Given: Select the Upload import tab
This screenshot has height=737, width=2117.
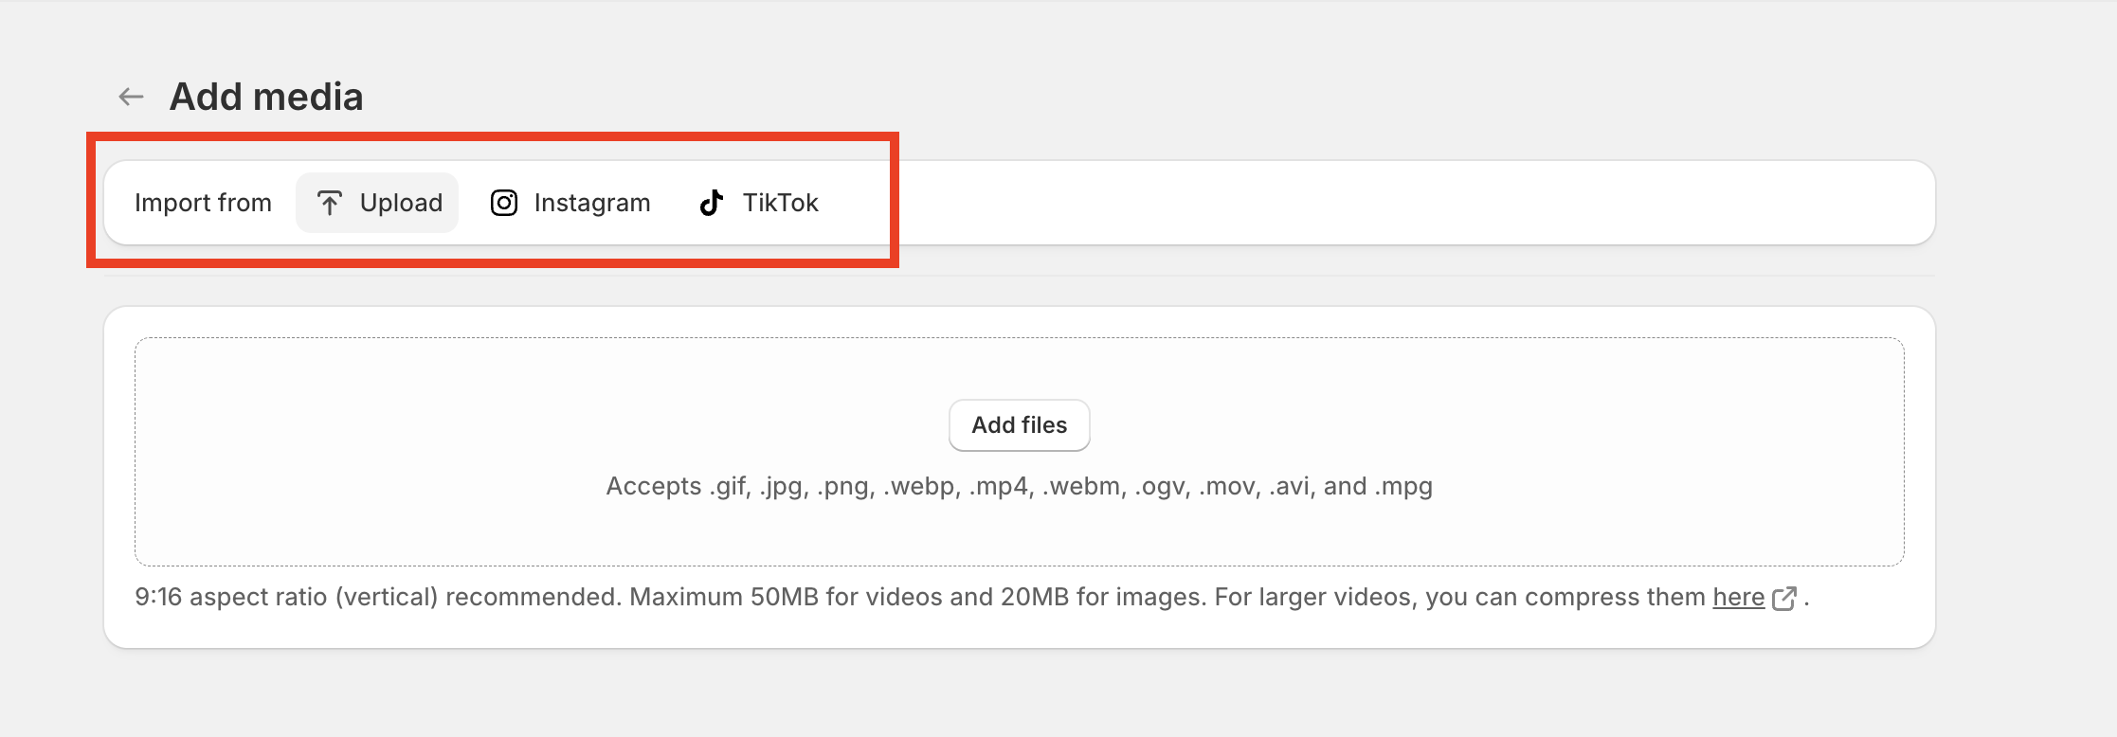Looking at the screenshot, I should point(377,203).
